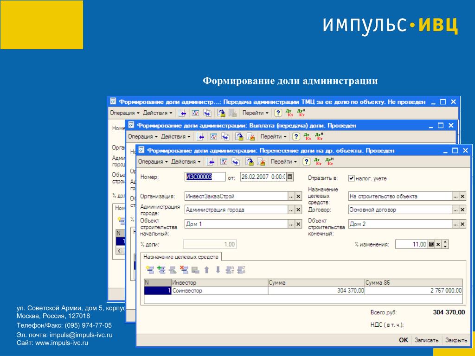This screenshot has height=356, width=475.
Task: Click the cancel posting icon in the Перенесение доли toolbar
Action: 261,162
